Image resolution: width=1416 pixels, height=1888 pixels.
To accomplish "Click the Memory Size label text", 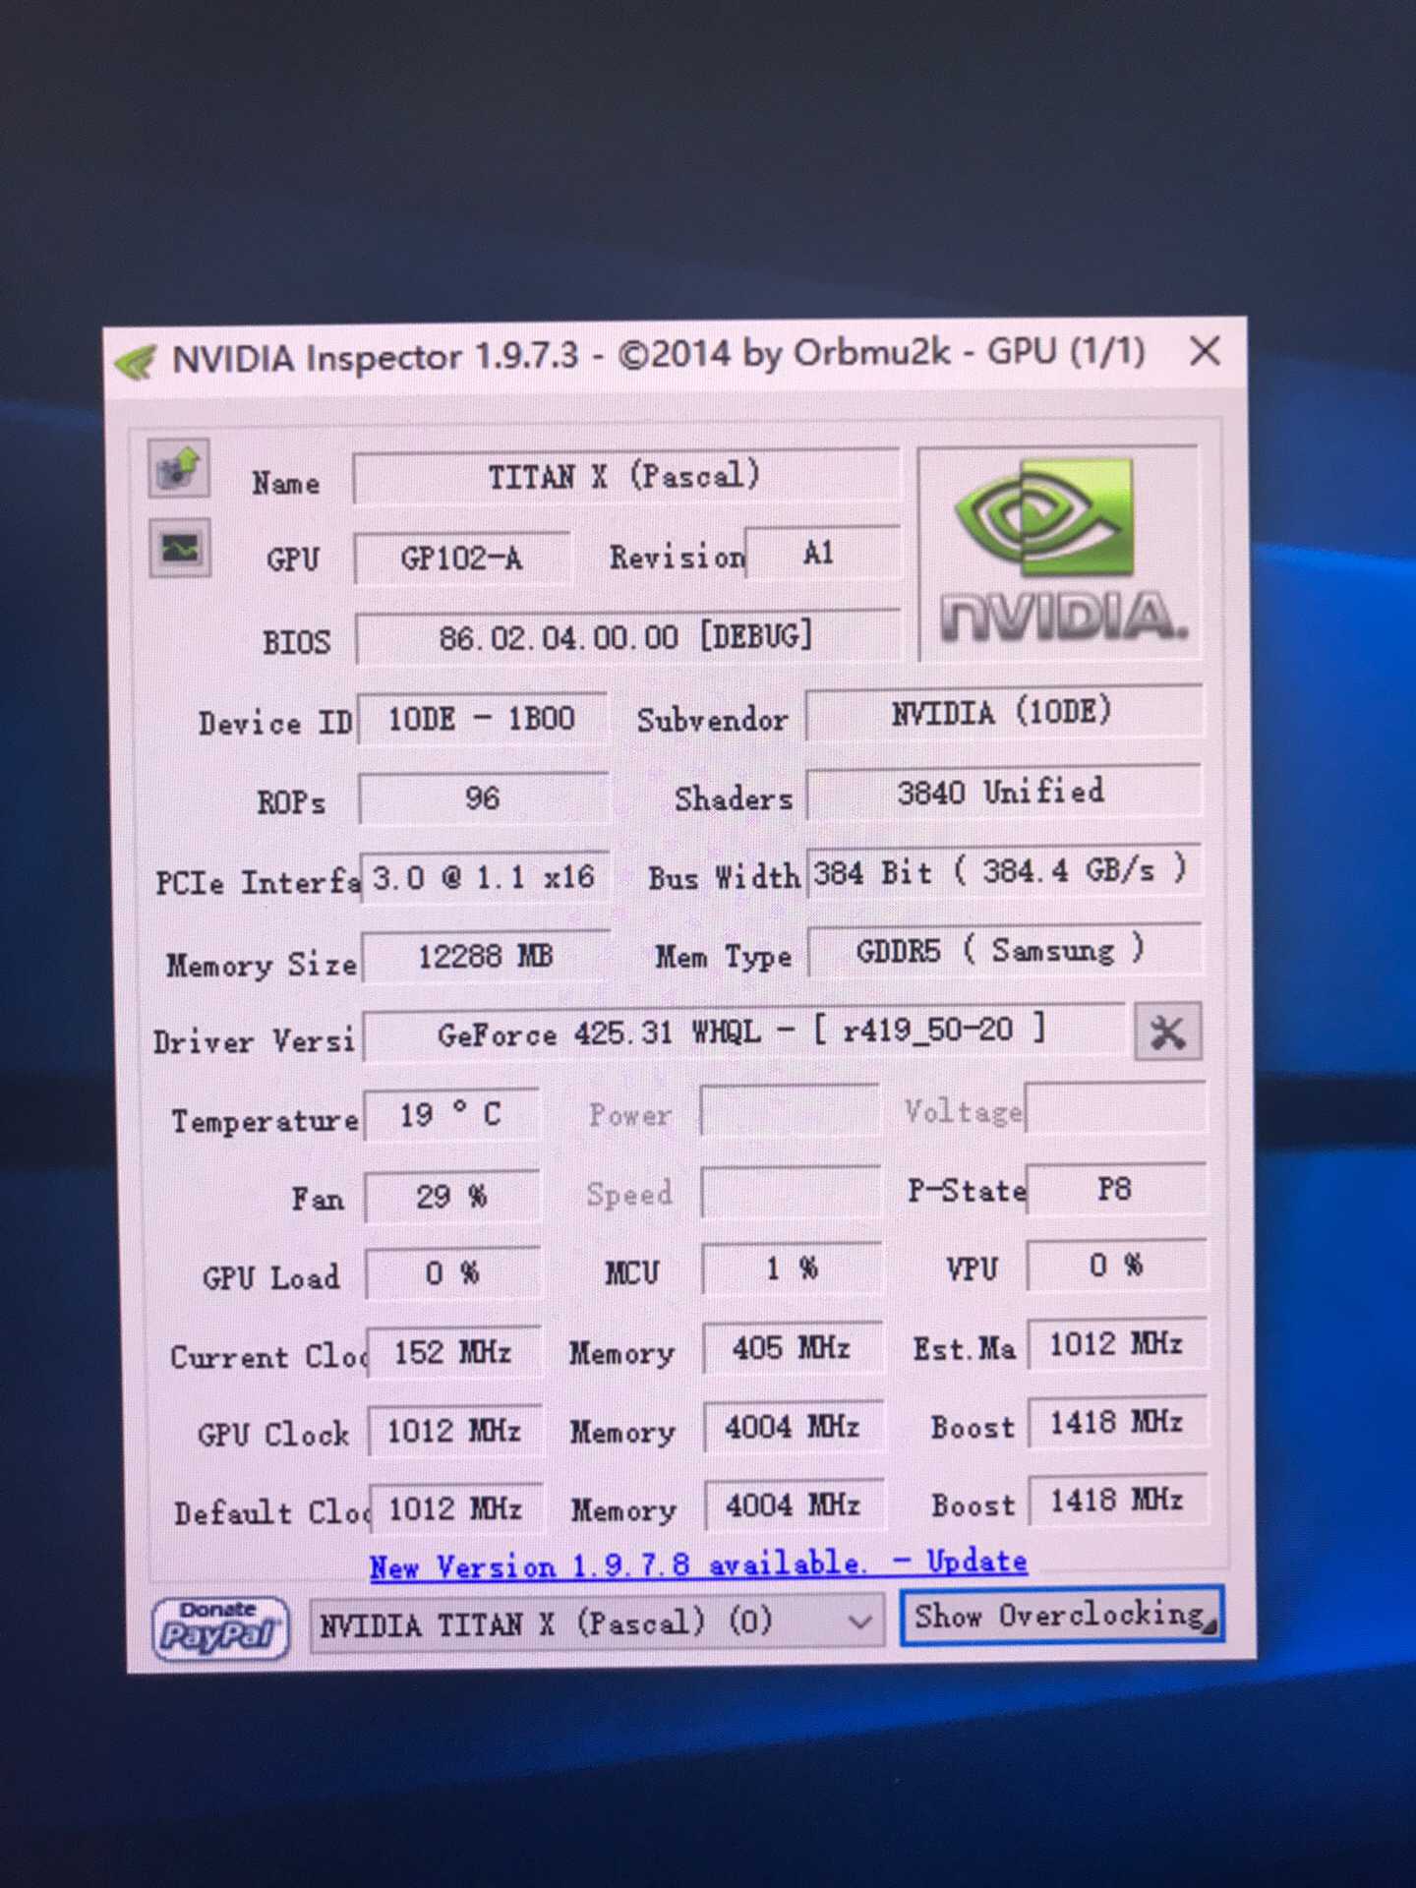I will pyautogui.click(x=262, y=965).
